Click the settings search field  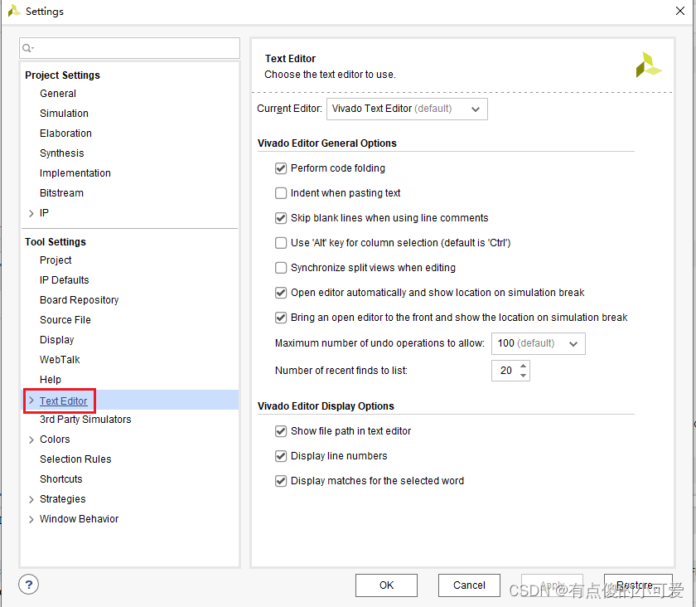click(129, 48)
